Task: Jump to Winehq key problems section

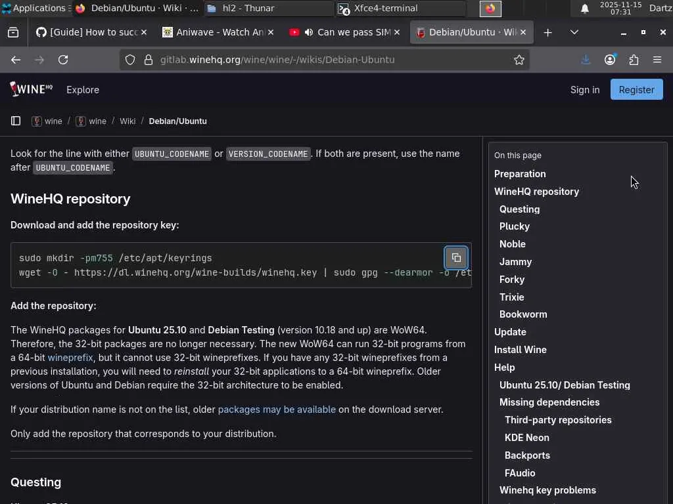Action: (x=547, y=490)
